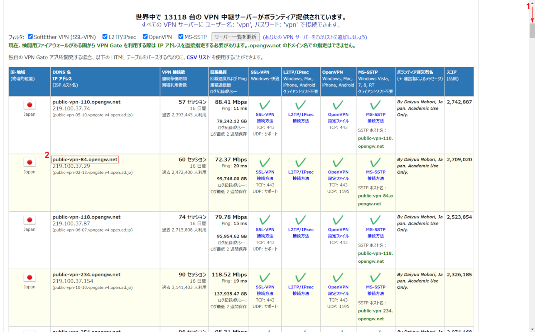Open OpenVPN 設定ファイル link for public-vpn-110
The width and height of the screenshot is (535, 332).
point(338,118)
